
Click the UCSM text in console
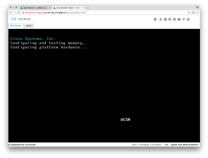point(125,120)
